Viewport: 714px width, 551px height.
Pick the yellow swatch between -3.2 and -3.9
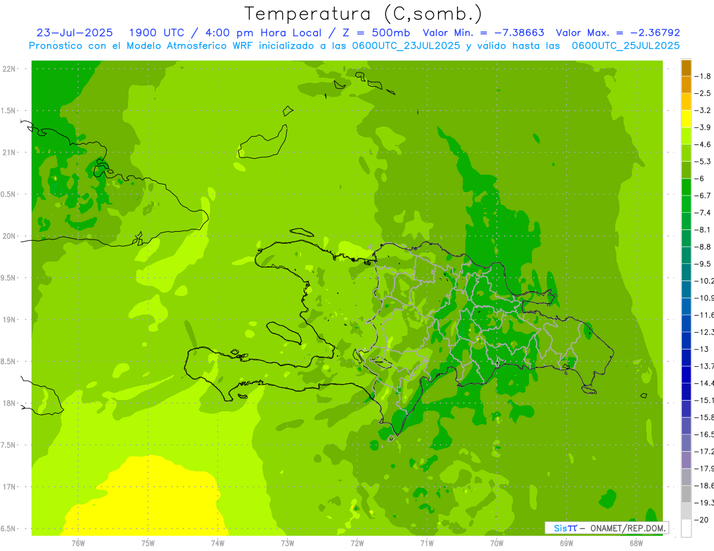click(686, 118)
